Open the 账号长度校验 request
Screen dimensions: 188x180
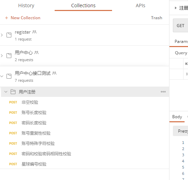coord(34,113)
